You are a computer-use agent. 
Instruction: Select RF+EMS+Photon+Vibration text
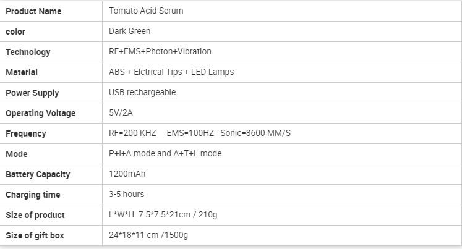click(160, 51)
